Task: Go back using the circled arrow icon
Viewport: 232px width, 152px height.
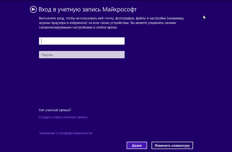Action: tap(33, 9)
